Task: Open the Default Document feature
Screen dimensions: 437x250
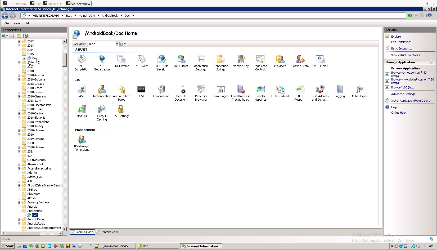Action: pyautogui.click(x=181, y=93)
